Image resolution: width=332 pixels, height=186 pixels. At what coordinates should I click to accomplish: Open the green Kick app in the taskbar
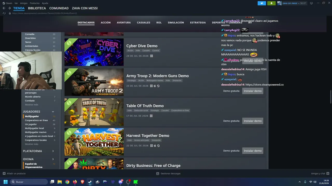136,182
